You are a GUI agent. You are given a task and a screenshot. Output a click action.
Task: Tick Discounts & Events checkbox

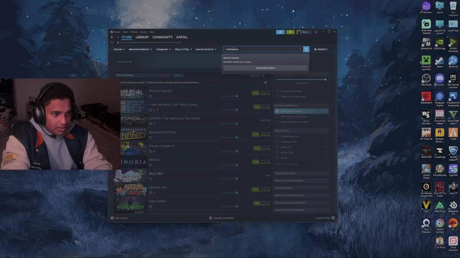click(x=277, y=91)
